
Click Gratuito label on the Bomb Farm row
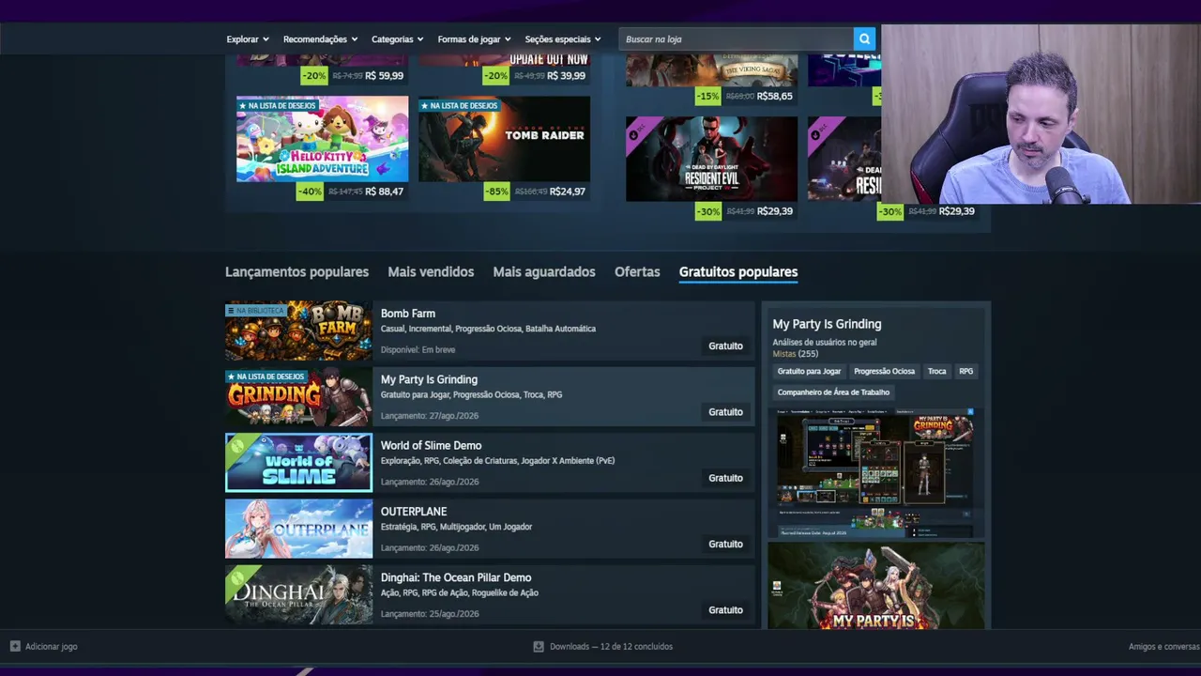(725, 346)
